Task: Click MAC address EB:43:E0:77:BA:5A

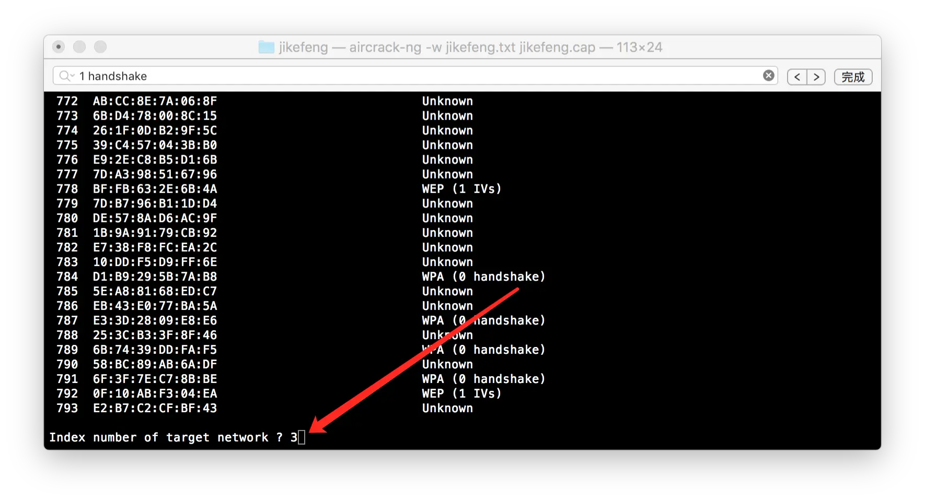Action: 155,306
